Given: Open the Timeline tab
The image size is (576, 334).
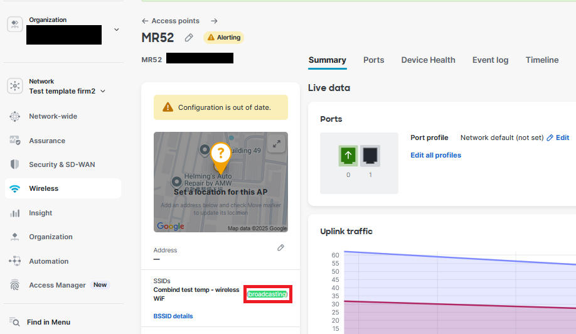Looking at the screenshot, I should (x=541, y=60).
